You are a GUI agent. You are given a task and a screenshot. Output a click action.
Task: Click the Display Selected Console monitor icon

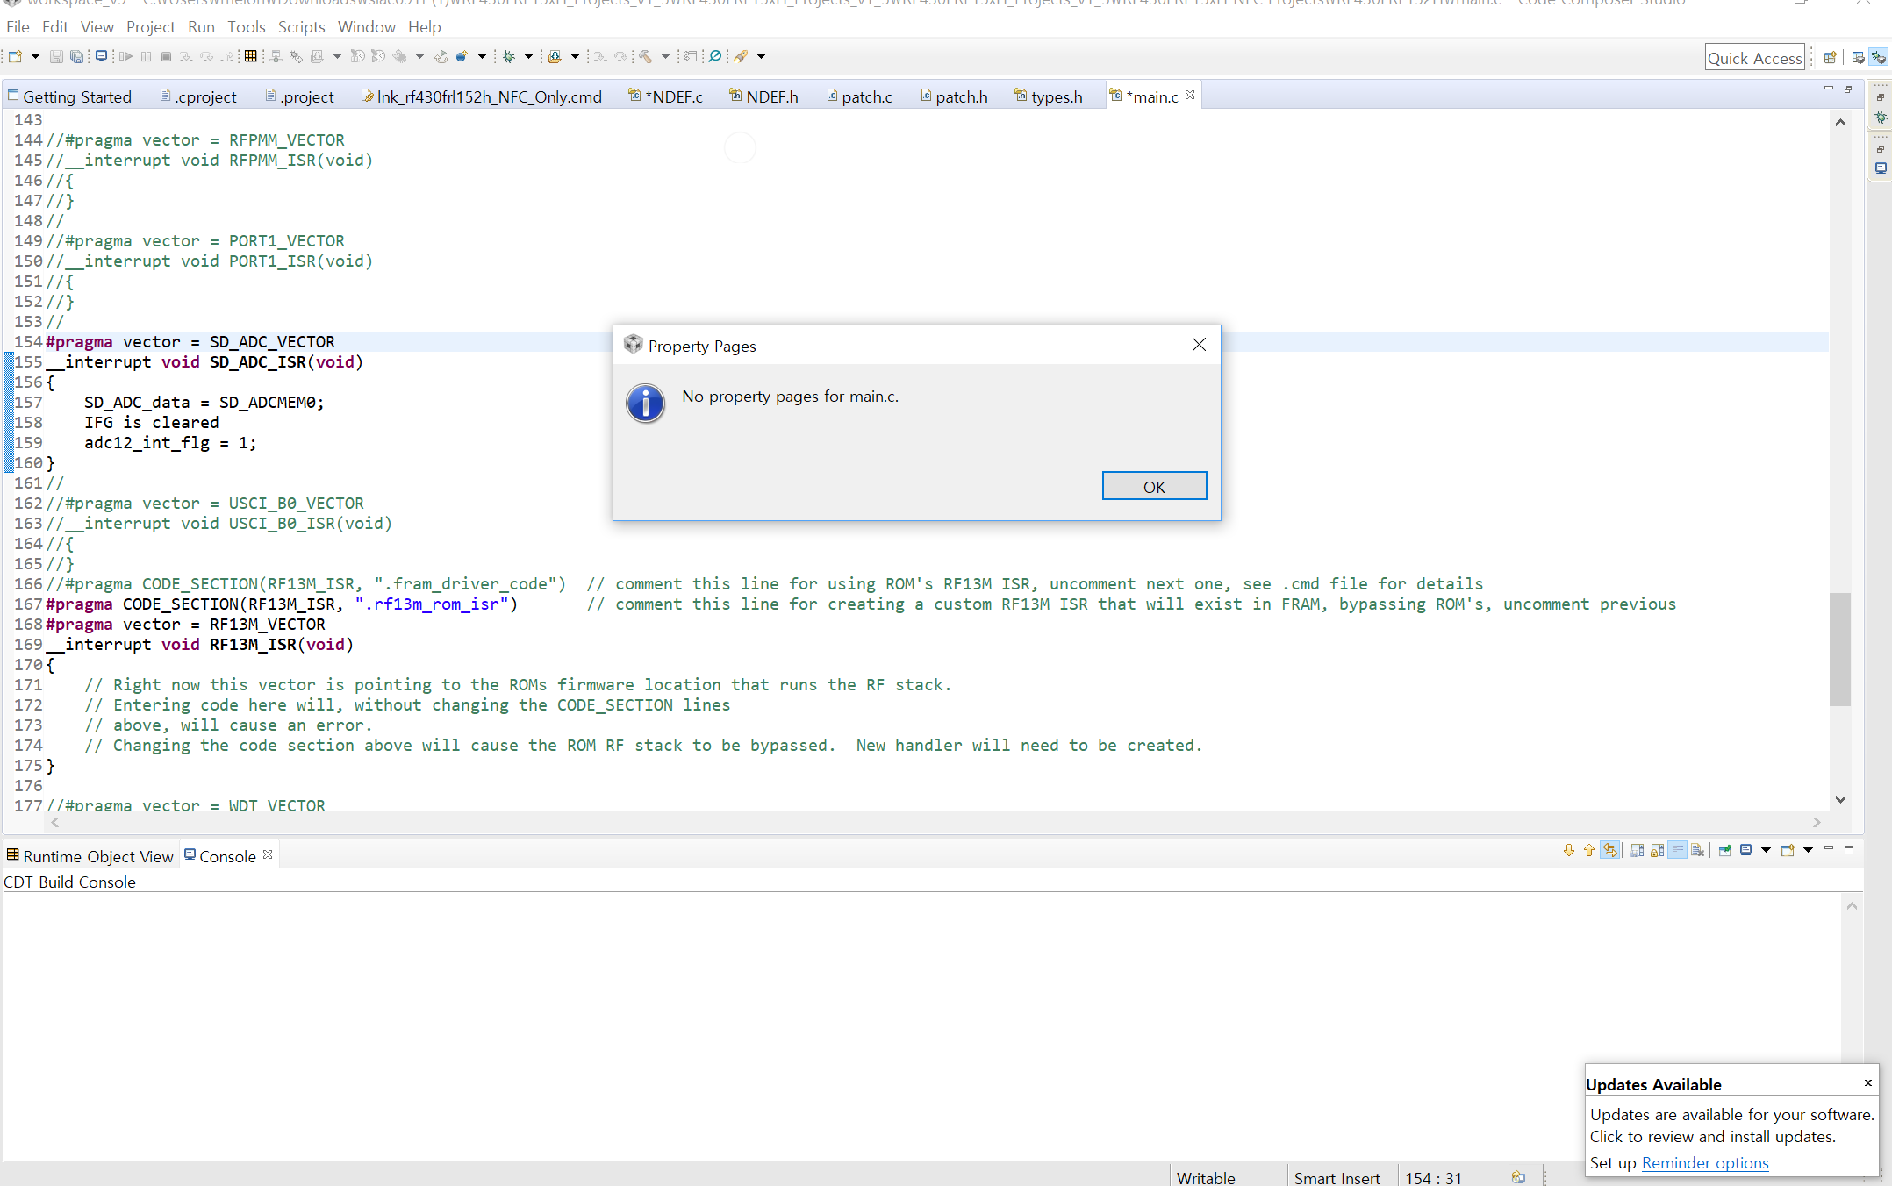[1746, 850]
